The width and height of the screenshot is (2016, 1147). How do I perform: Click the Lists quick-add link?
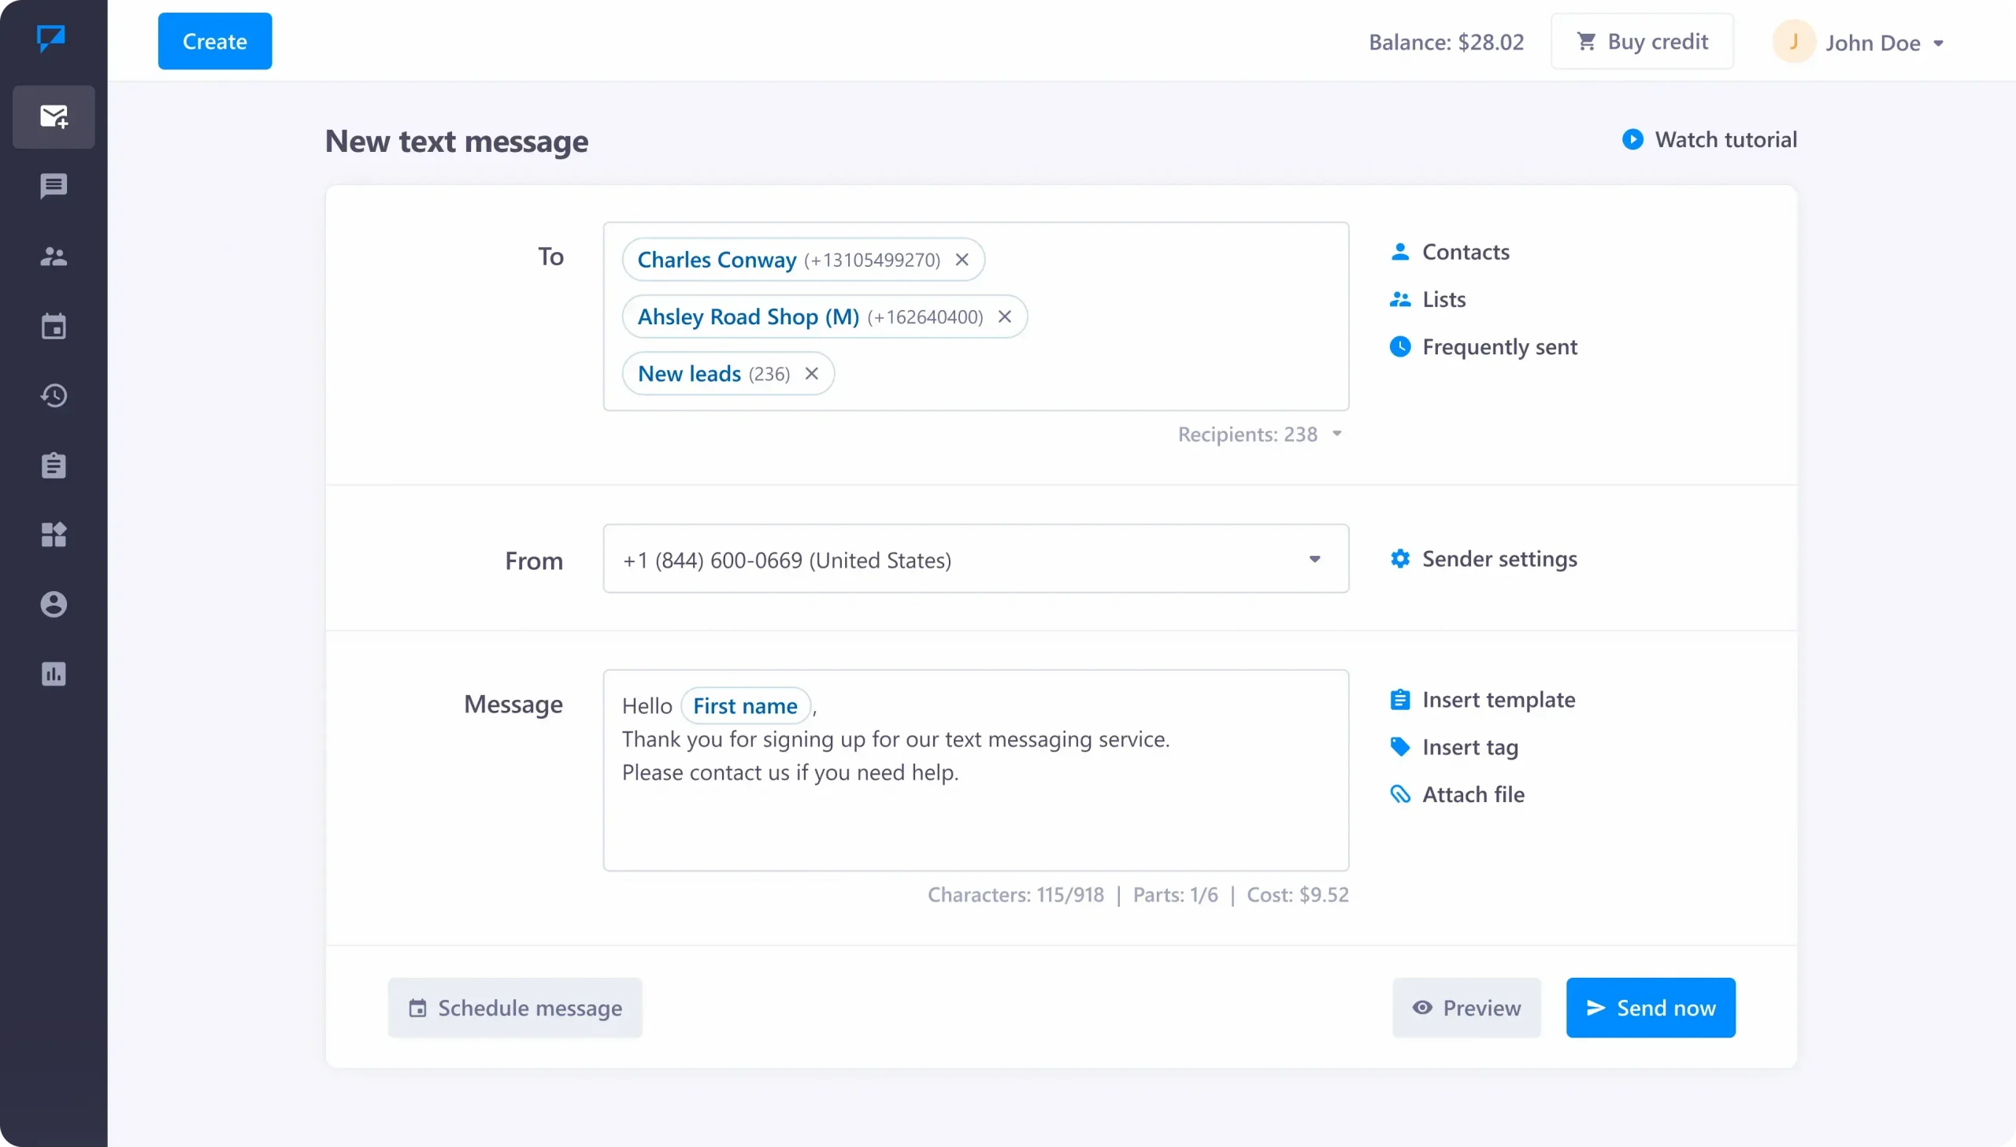pos(1444,298)
